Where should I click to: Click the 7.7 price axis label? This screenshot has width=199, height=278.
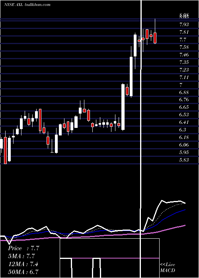coord(183,40)
